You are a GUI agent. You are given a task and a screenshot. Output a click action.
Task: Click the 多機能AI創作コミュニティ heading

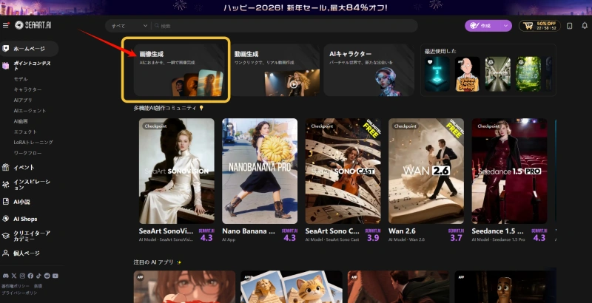(x=165, y=108)
